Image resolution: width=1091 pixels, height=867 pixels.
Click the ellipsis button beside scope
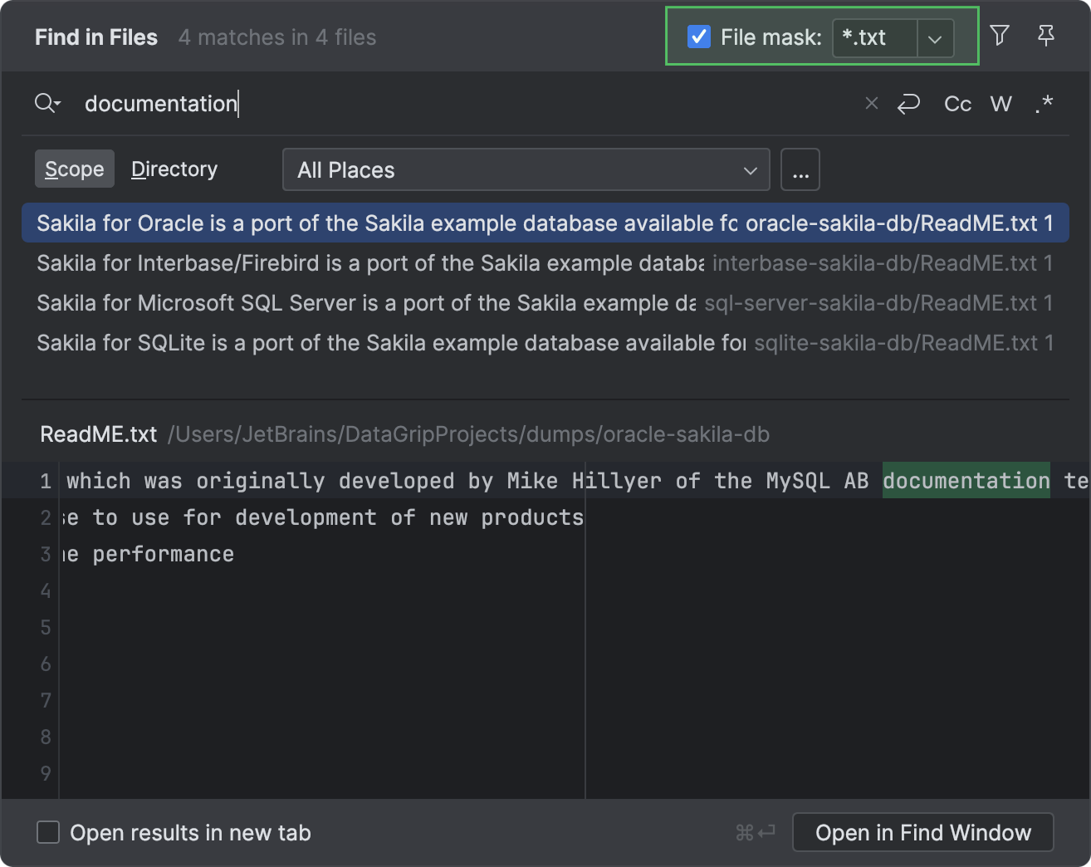(800, 170)
